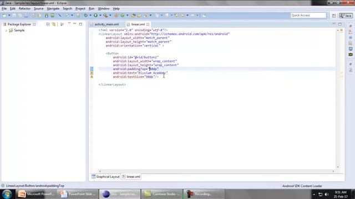Open the Window menu
This screenshot has height=199, width=355.
(104, 9)
